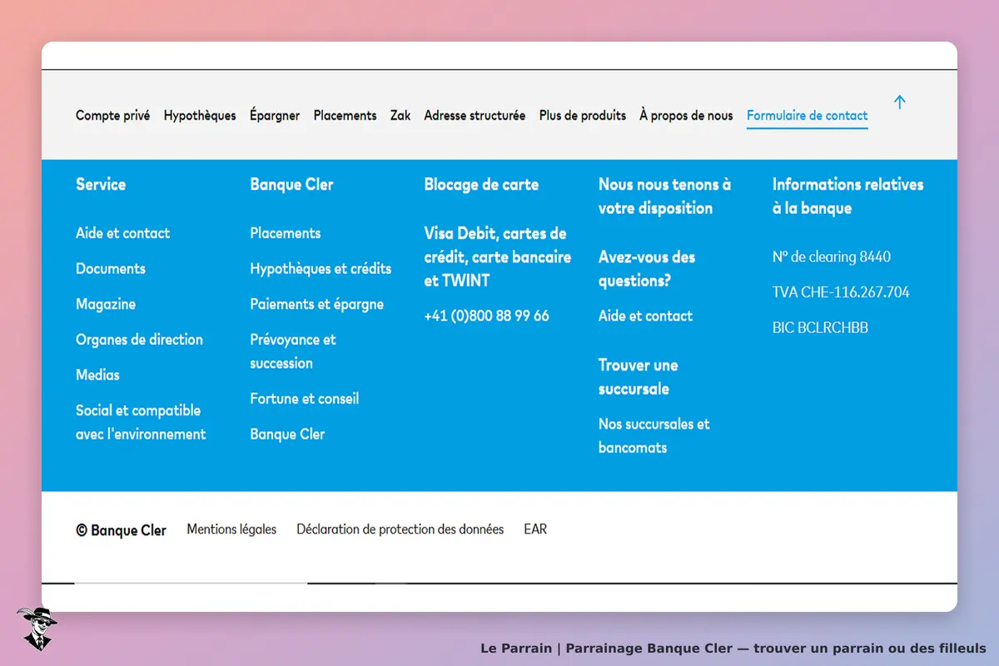Click phone number +41 (0)800 88 99 66
Viewport: 999px width, 666px height.
(487, 316)
